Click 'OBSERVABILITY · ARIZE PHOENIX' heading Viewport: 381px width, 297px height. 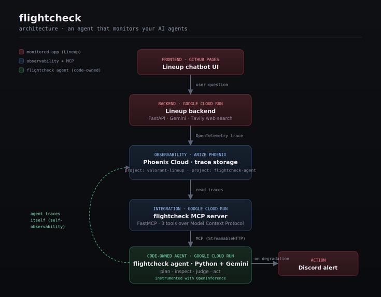(x=190, y=155)
